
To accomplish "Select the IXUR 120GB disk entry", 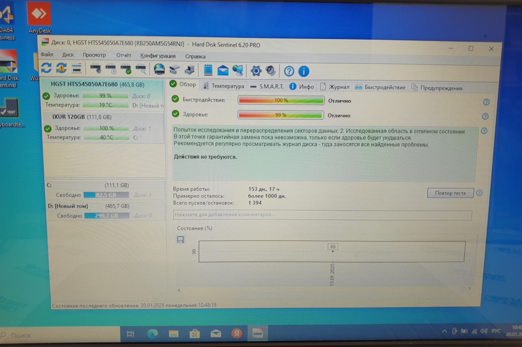I will [104, 128].
